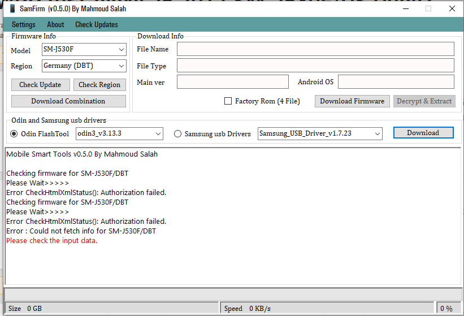Image resolution: width=464 pixels, height=316 pixels.
Task: Close the SamFirm window
Action: [452, 8]
